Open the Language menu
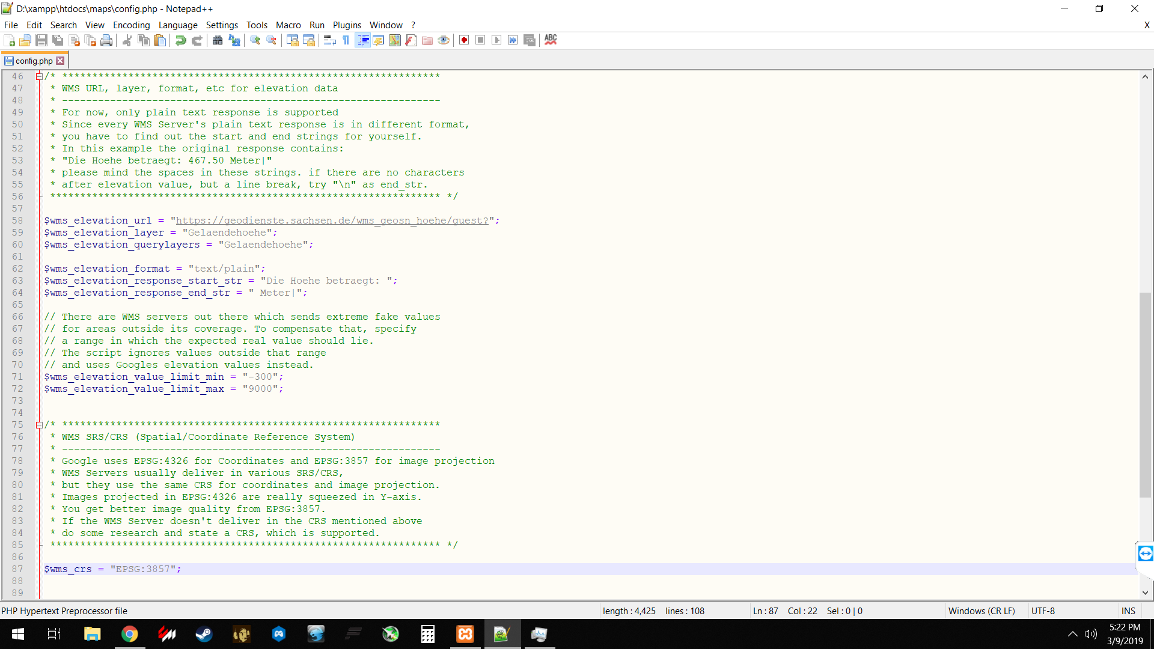 178,25
